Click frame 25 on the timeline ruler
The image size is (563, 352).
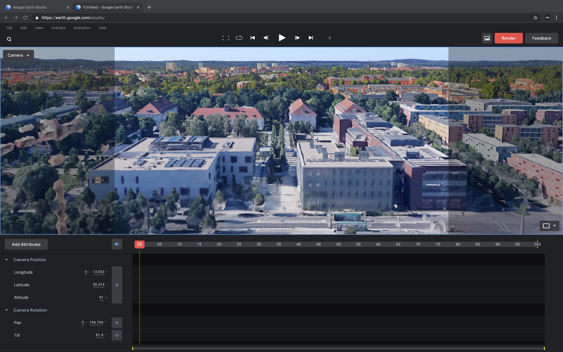pos(239,244)
